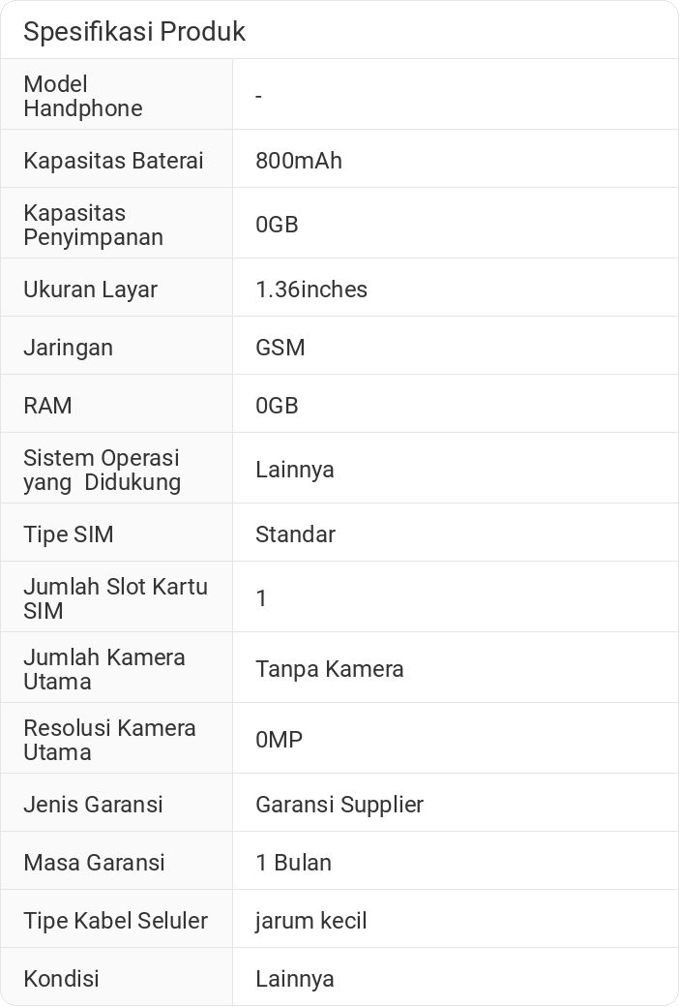The image size is (679, 1007).
Task: Select the 0MP camera resolution value
Action: tap(280, 740)
